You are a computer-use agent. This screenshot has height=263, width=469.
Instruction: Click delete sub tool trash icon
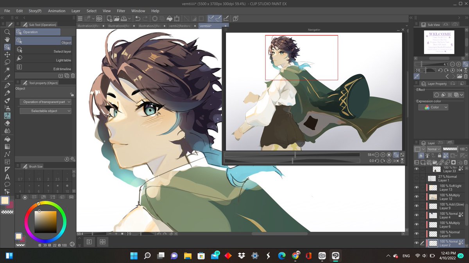click(x=73, y=76)
